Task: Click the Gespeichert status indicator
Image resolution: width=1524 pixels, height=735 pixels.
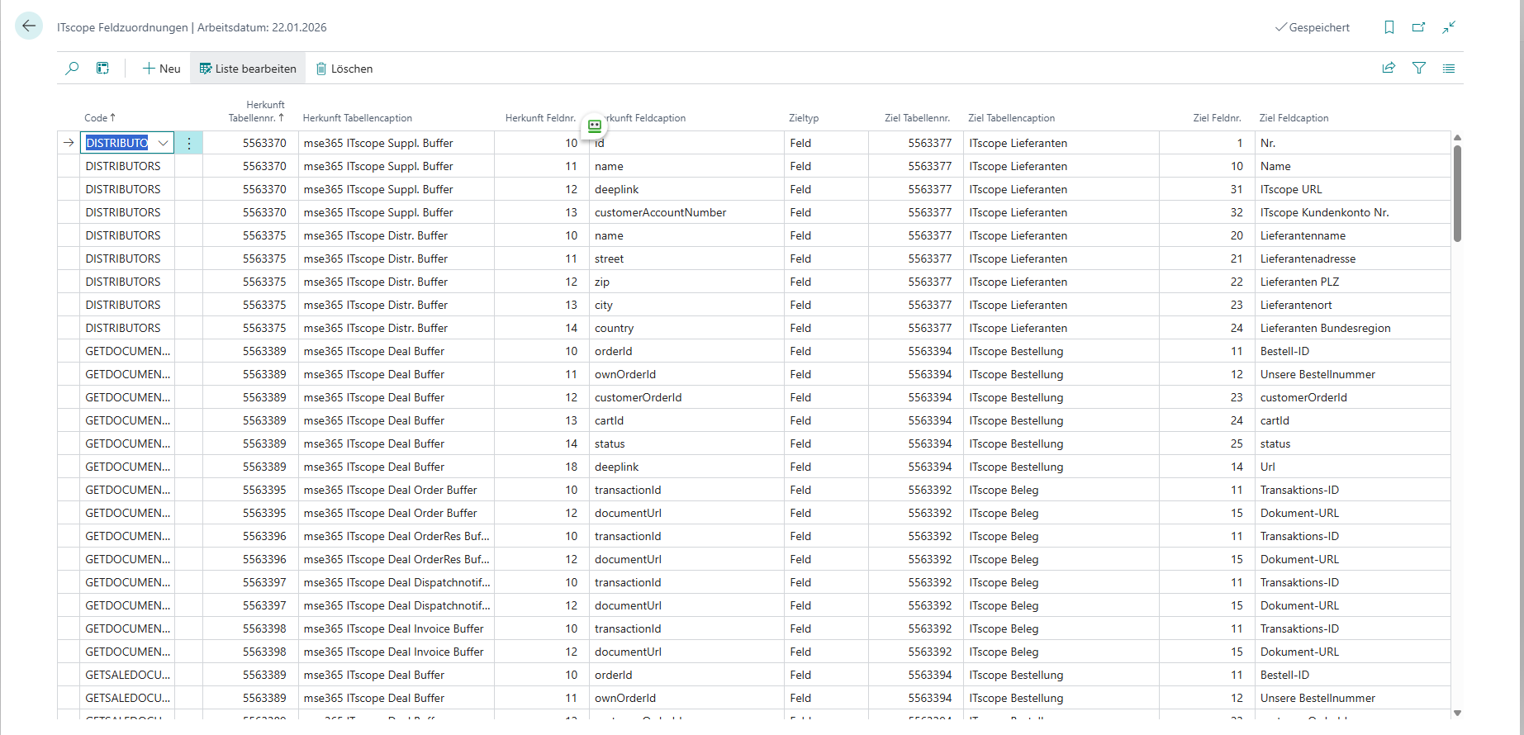Action: (x=1313, y=27)
